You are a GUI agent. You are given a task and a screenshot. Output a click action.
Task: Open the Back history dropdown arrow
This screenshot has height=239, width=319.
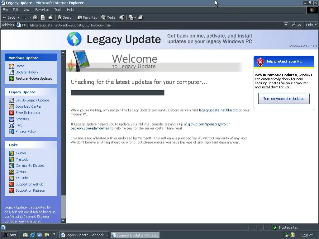(x=18, y=17)
